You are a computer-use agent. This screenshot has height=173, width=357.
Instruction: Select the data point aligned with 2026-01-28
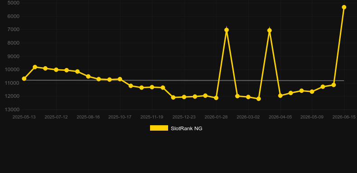(216, 98)
